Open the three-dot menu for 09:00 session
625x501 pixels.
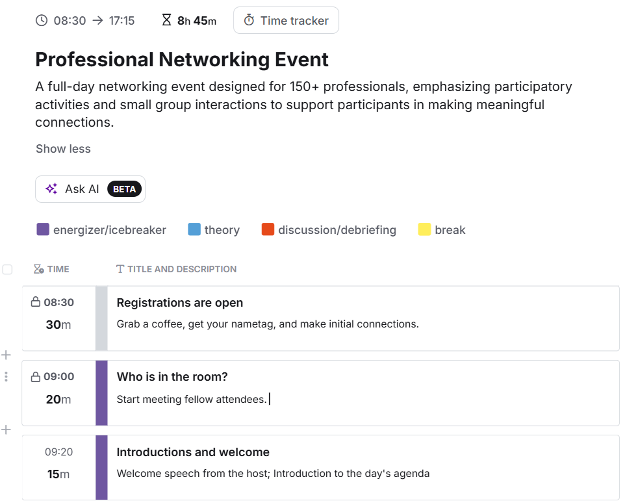coord(6,376)
